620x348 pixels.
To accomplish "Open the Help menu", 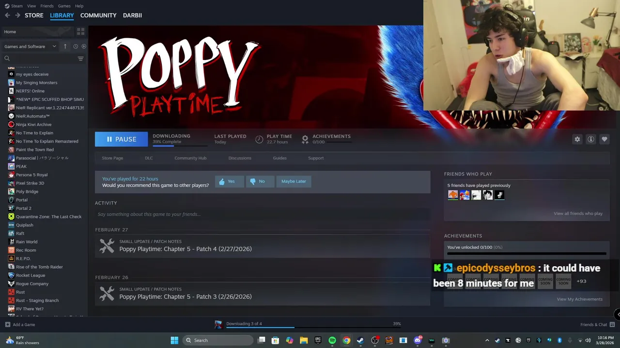I will (79, 6).
